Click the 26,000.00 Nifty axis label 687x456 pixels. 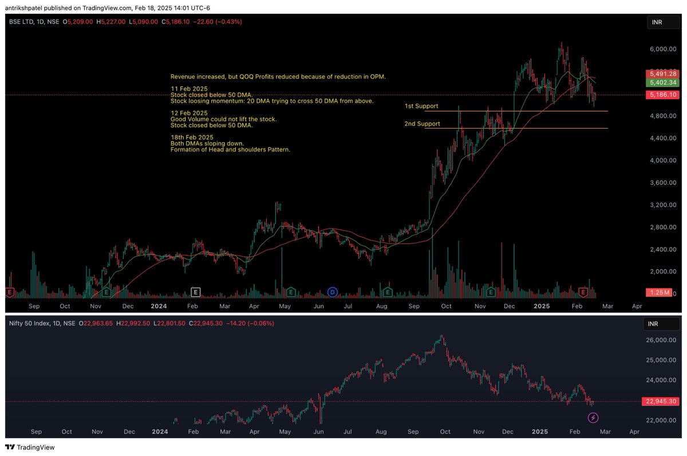661,340
